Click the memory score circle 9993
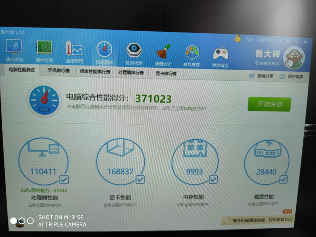This screenshot has width=316, height=237. [x=195, y=162]
